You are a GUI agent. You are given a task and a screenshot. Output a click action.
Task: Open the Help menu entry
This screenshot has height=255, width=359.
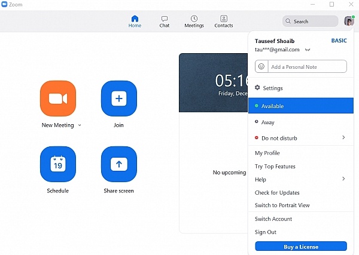pyautogui.click(x=301, y=179)
